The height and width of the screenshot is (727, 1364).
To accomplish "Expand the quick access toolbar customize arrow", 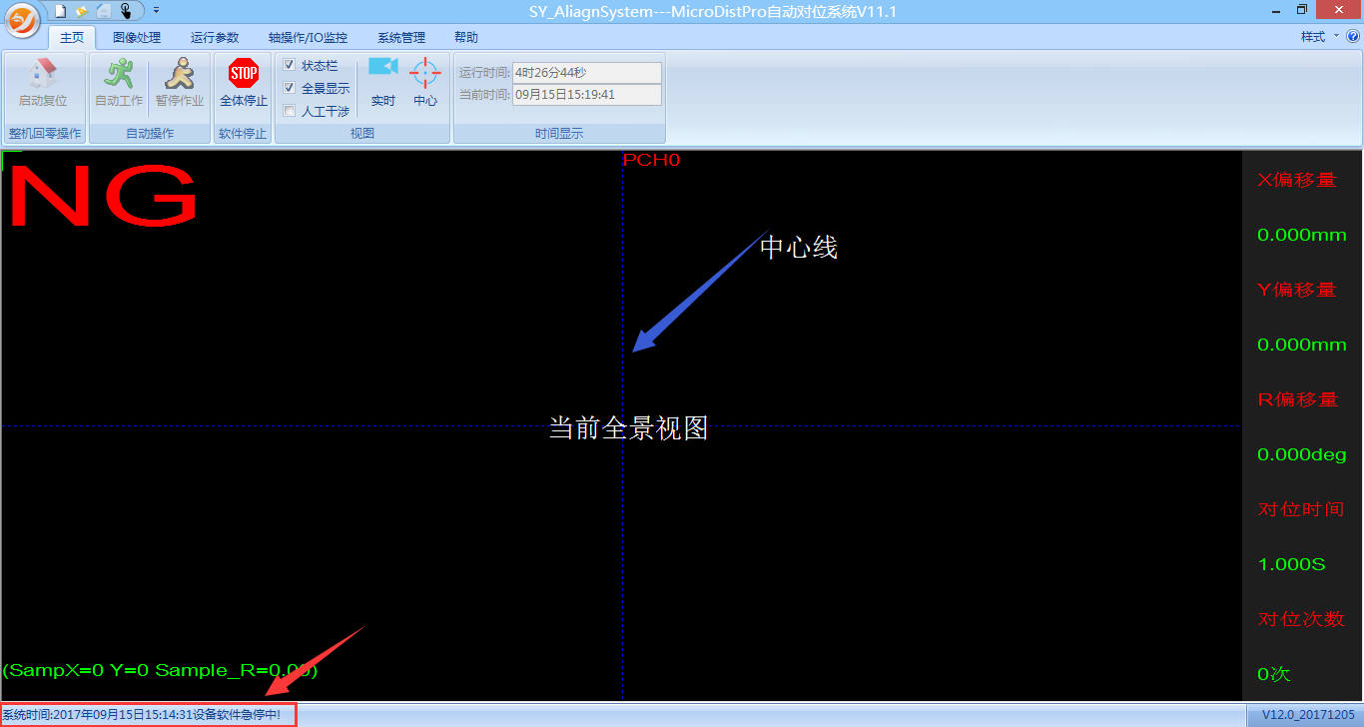I will coord(157,10).
